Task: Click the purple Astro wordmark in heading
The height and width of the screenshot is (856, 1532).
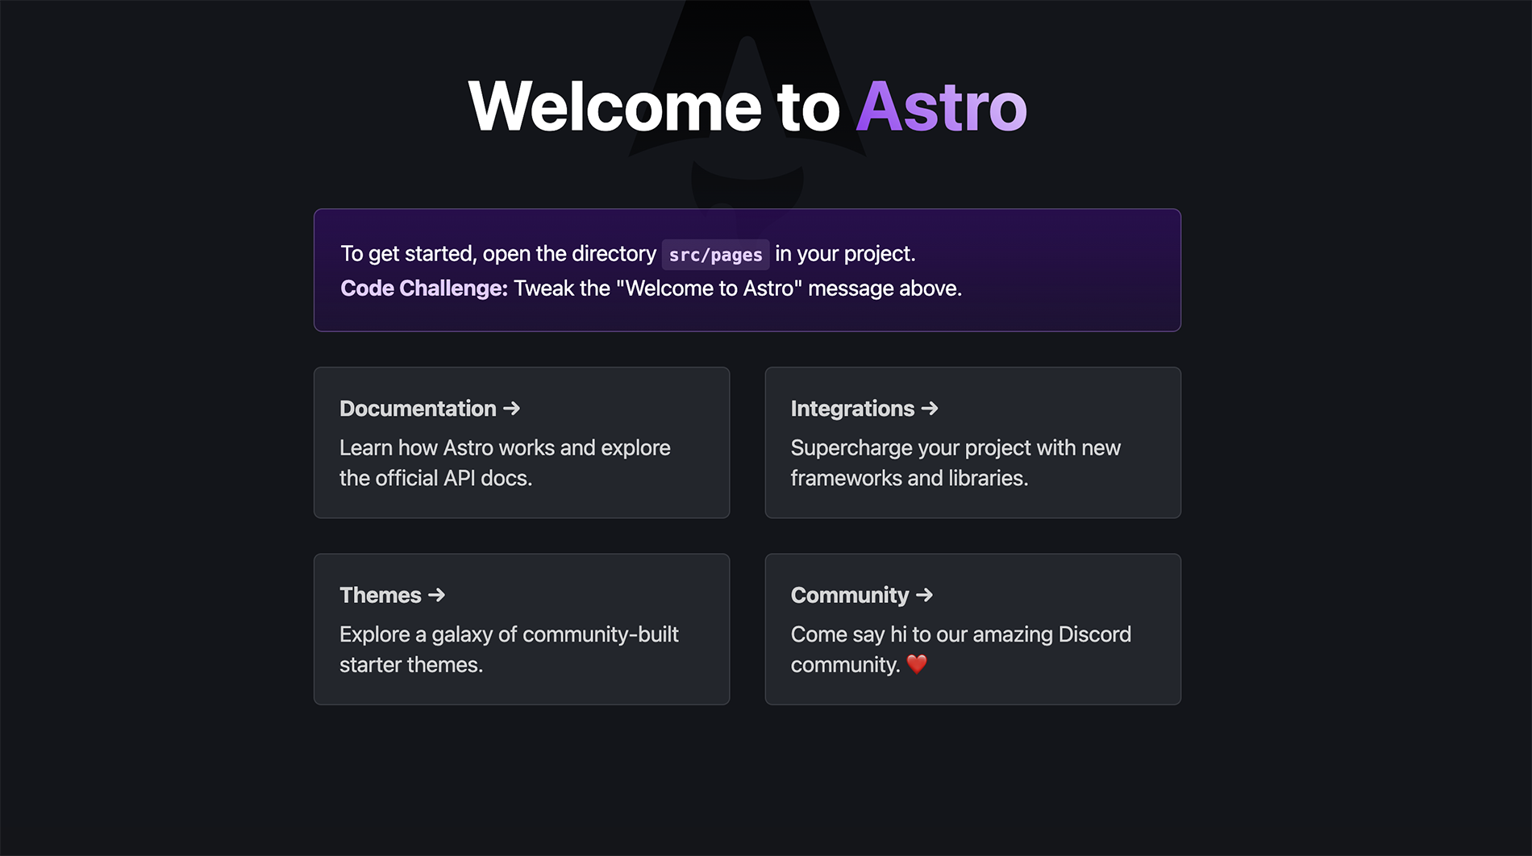Action: 941,105
